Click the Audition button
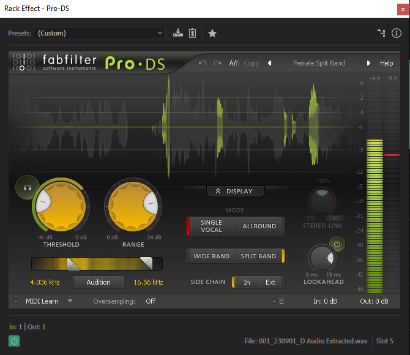Screen dimensions: 410x355 pos(99,282)
